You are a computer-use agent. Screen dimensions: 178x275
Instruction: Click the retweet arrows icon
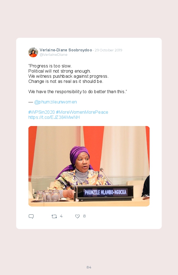pyautogui.click(x=54, y=216)
